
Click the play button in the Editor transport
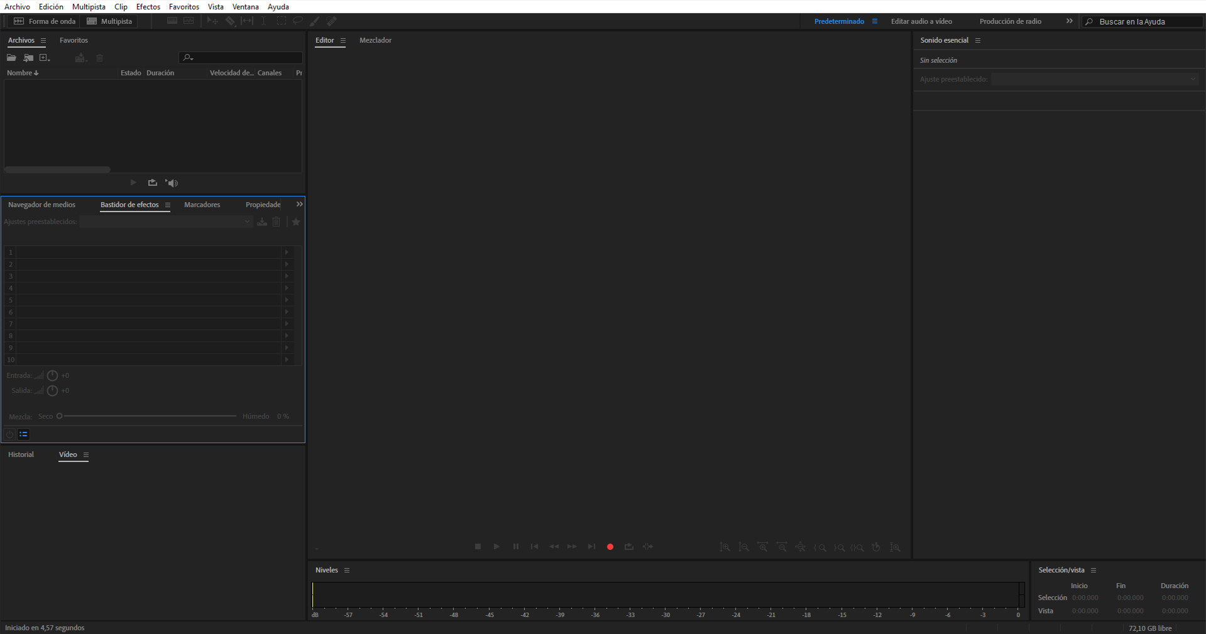(497, 547)
